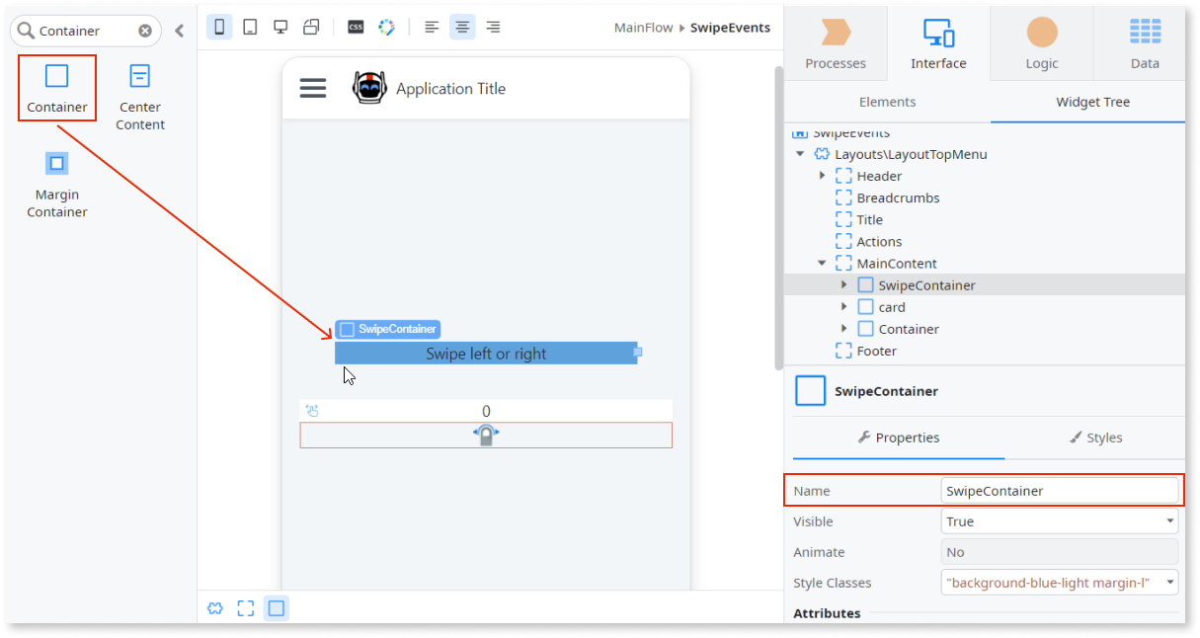The width and height of the screenshot is (1200, 638).
Task: Collapse the MainContent tree node
Action: pyautogui.click(x=823, y=263)
